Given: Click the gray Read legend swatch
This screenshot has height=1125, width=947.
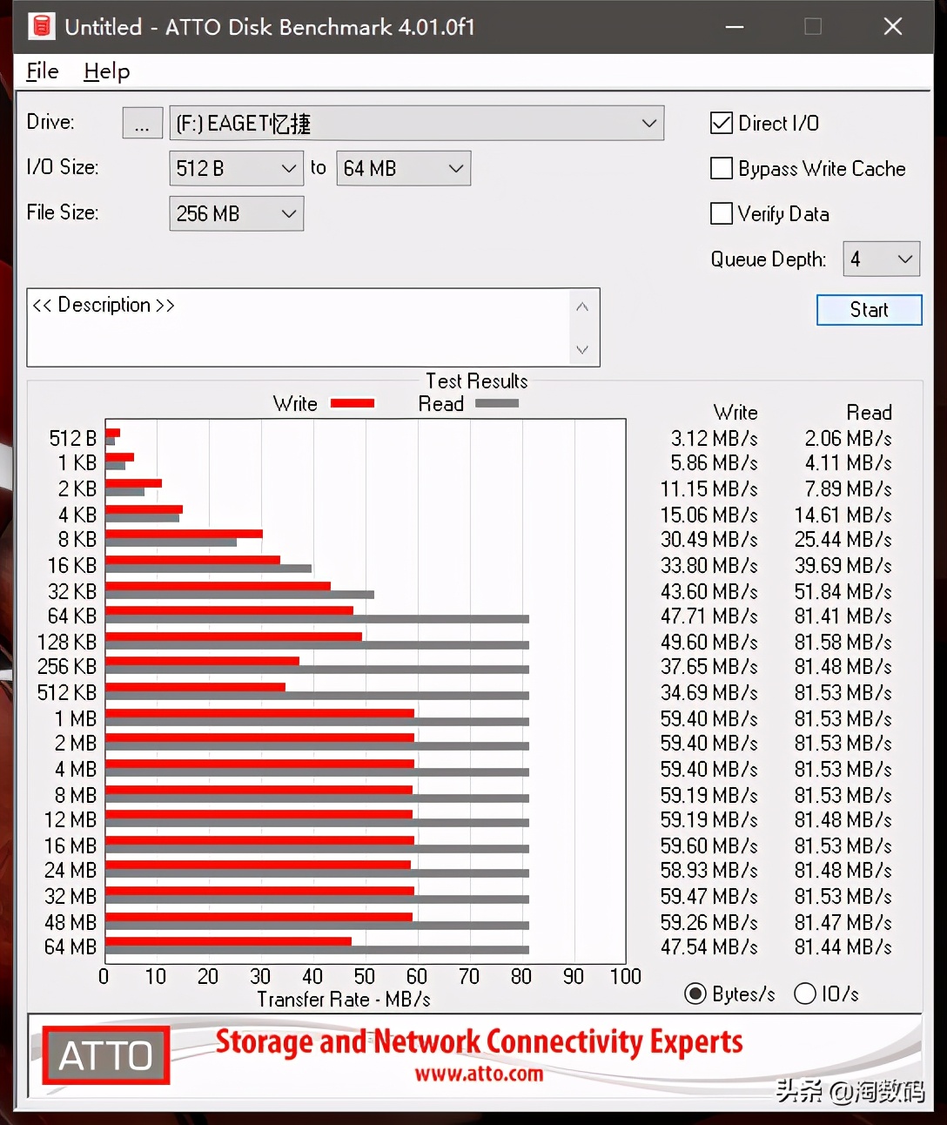Looking at the screenshot, I should (497, 403).
